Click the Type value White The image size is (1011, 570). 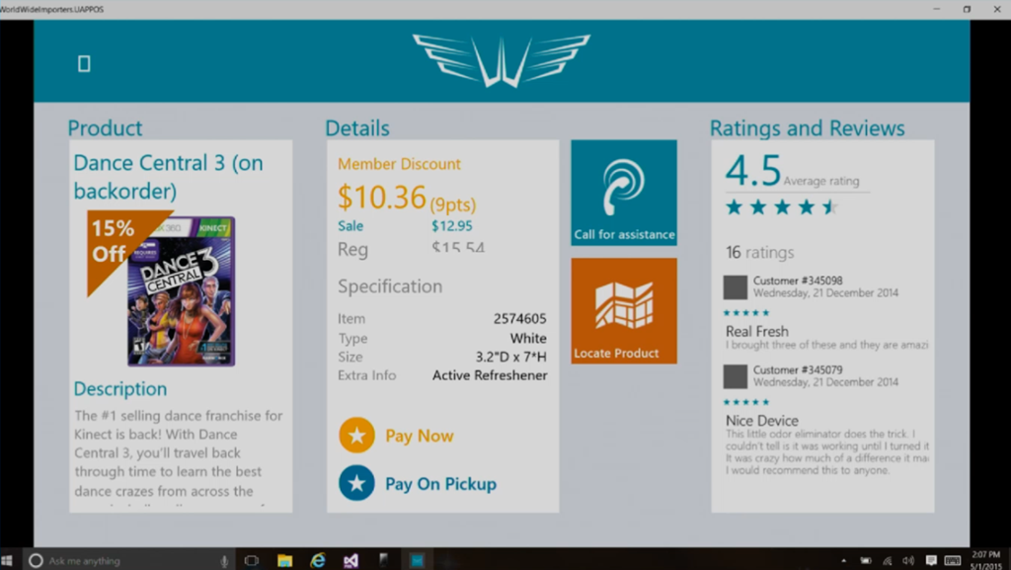(528, 338)
